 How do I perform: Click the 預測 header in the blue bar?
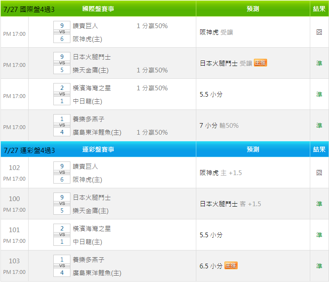click(x=253, y=150)
